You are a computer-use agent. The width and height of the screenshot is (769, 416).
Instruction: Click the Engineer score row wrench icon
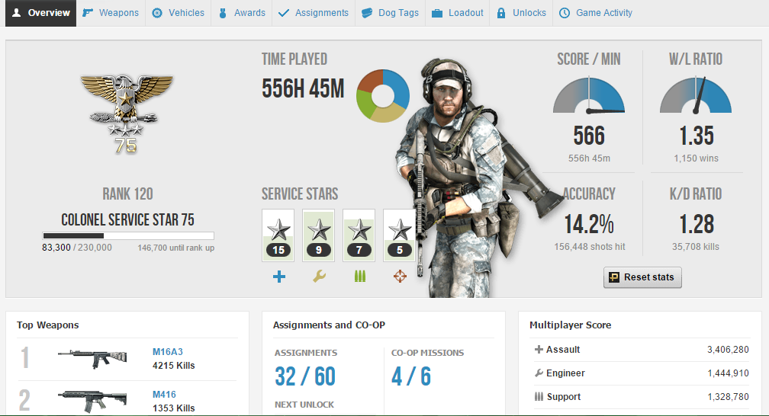pos(539,373)
